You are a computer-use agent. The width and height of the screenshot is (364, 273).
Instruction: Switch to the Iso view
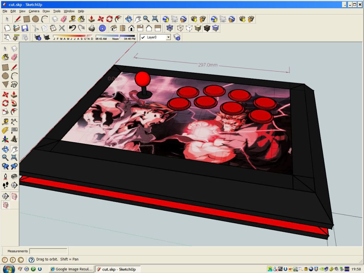[113, 28]
